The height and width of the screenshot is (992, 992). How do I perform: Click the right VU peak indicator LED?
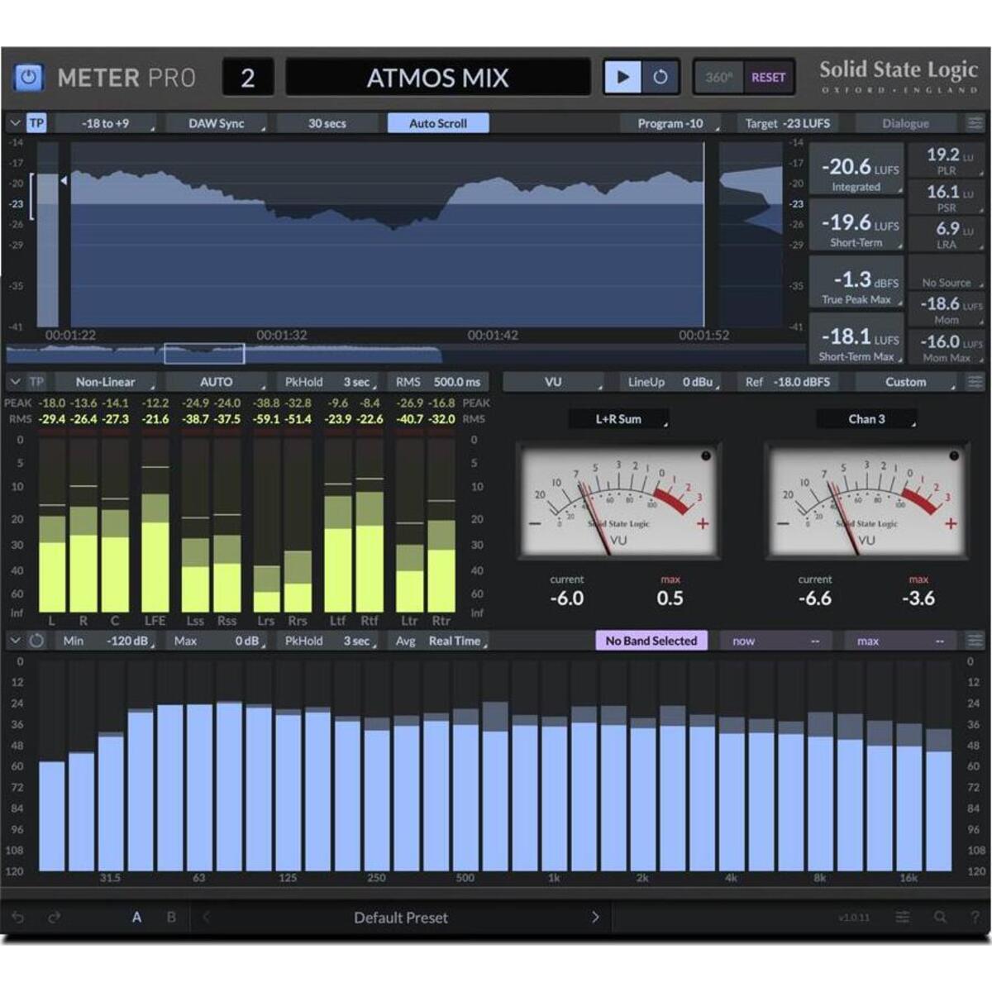(x=954, y=455)
